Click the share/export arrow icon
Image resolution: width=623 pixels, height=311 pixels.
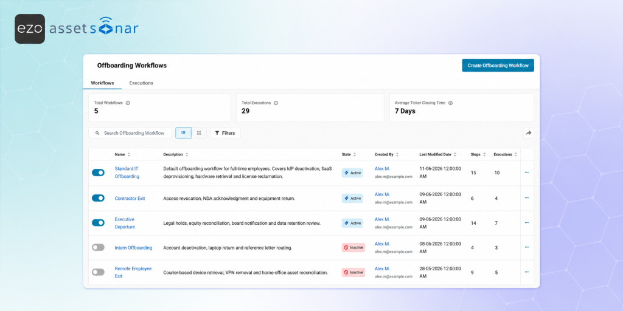tap(529, 133)
